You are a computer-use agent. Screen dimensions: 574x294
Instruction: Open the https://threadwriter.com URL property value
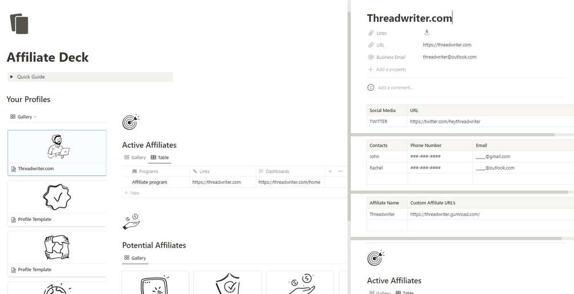pos(447,45)
